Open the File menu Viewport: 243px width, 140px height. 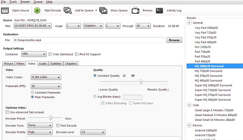click(3, 2)
